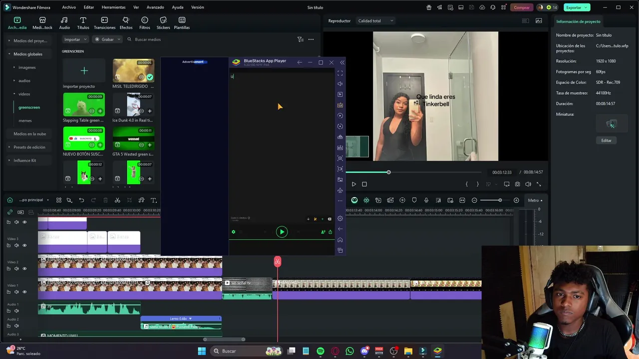Click the Comprar button

(x=522, y=7)
